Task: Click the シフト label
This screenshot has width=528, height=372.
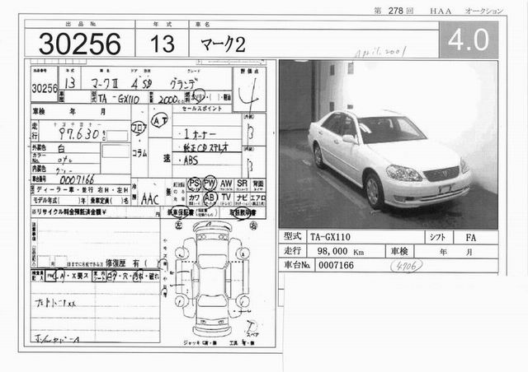Action: tap(438, 237)
